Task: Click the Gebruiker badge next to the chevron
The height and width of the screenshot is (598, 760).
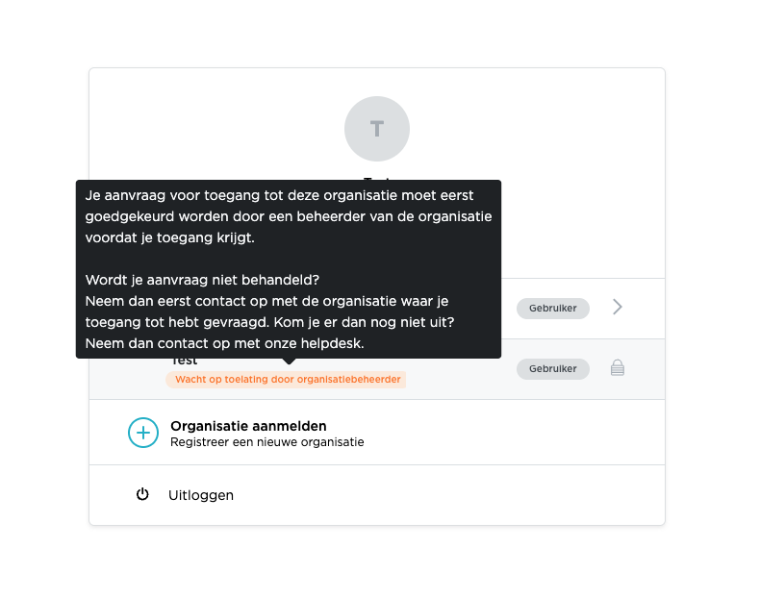Action: click(x=552, y=308)
